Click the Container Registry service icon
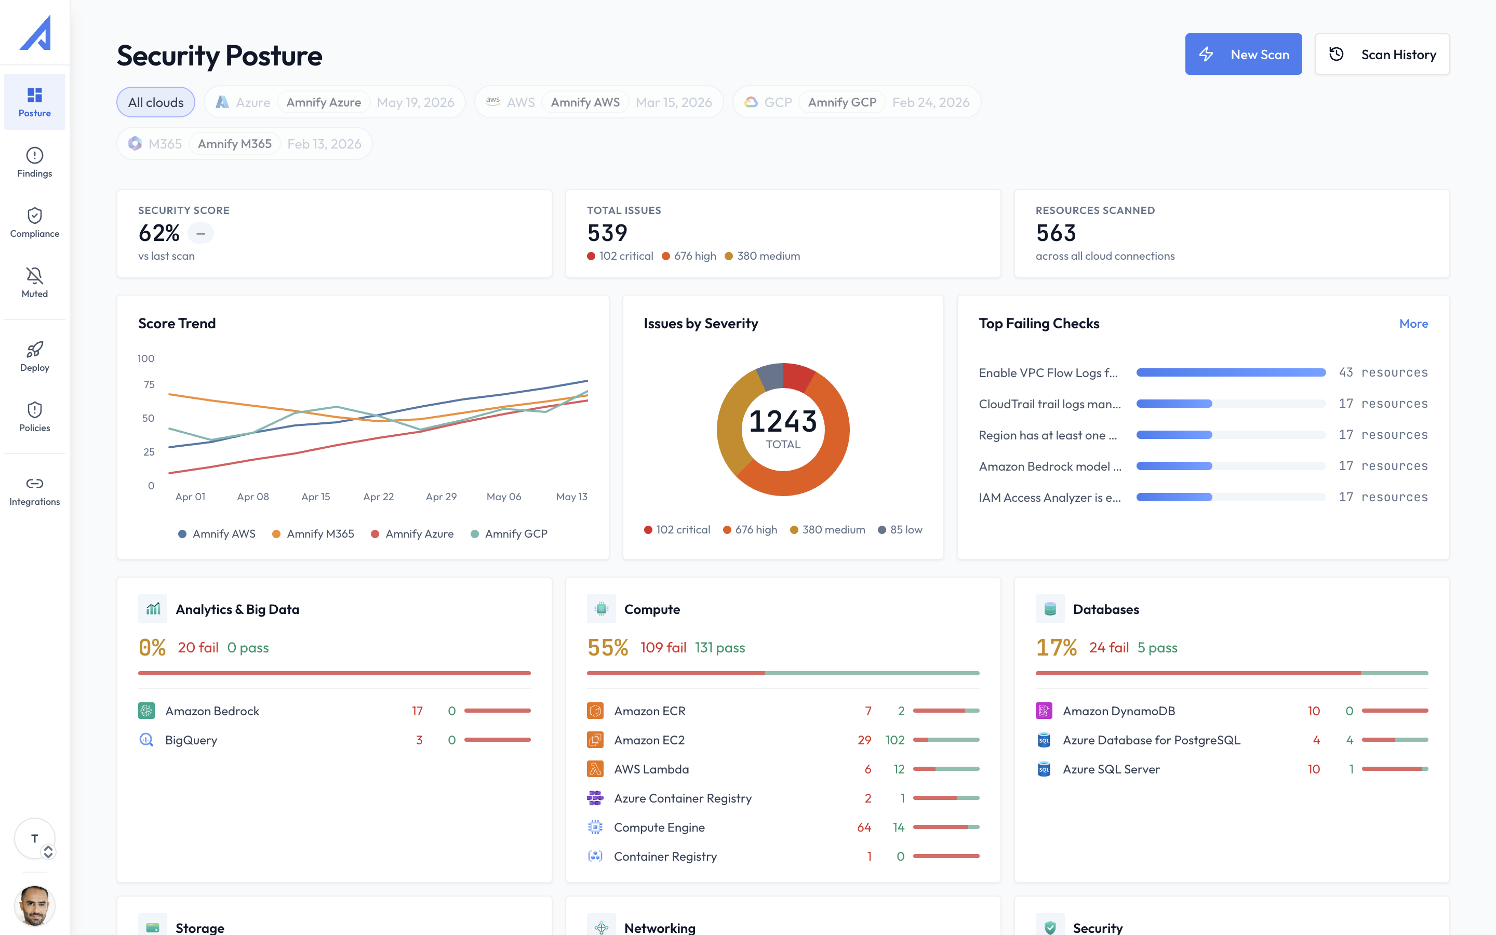The image size is (1496, 935). coord(595,856)
